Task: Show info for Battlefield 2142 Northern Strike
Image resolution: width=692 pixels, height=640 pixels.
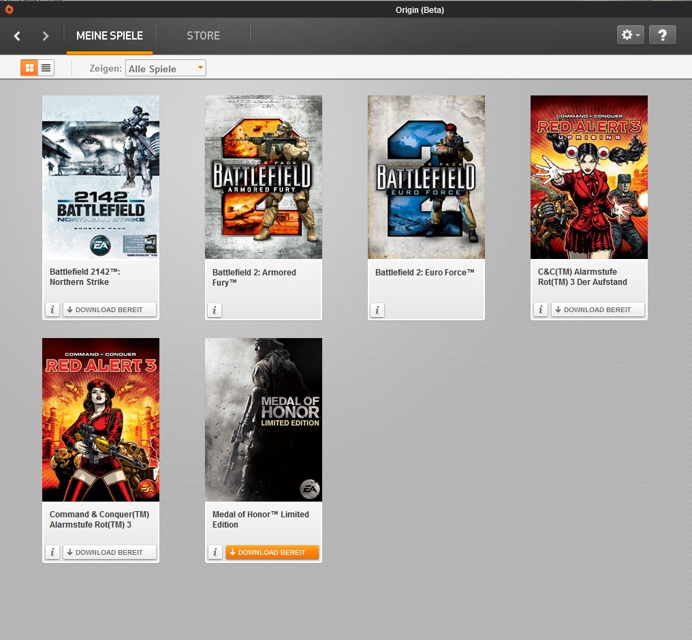Action: [x=52, y=309]
